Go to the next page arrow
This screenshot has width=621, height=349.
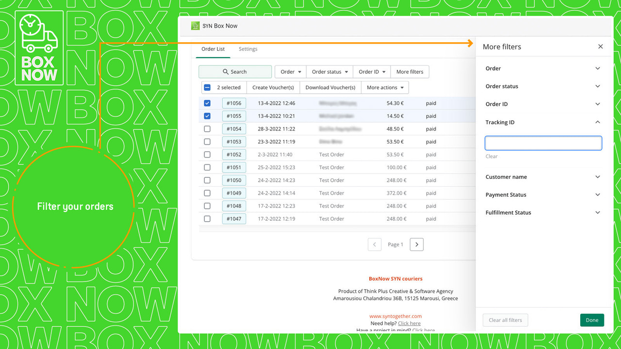click(417, 244)
